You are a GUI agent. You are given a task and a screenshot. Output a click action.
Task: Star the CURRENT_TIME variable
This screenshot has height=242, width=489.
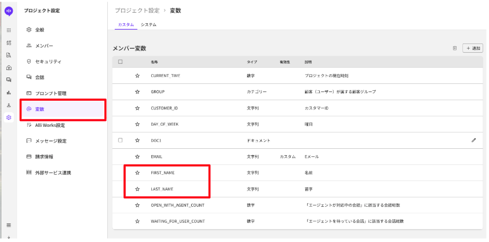(x=137, y=76)
